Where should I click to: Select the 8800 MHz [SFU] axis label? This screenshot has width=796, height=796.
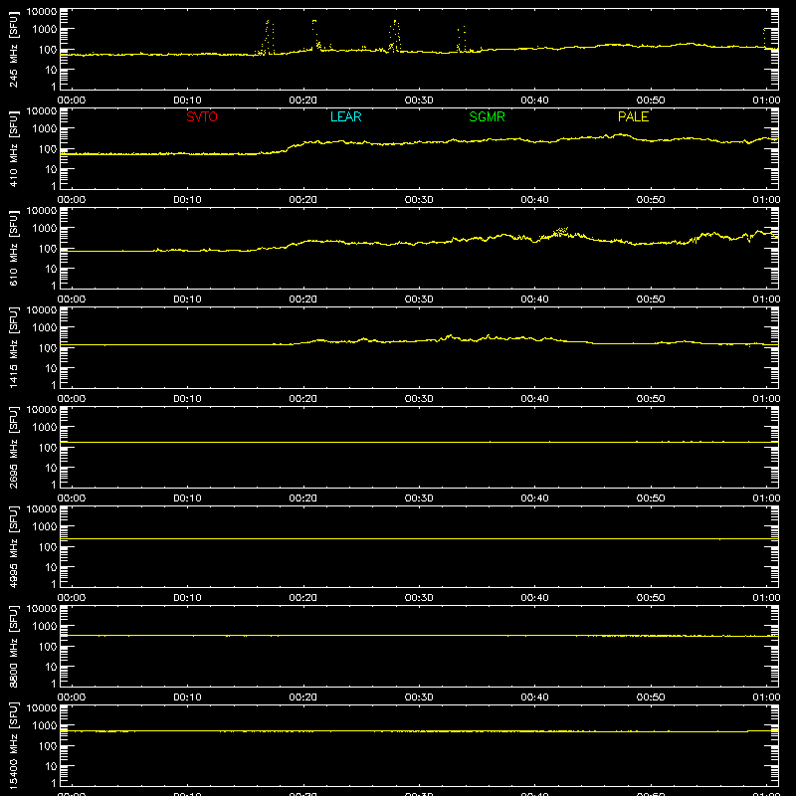pos(13,646)
